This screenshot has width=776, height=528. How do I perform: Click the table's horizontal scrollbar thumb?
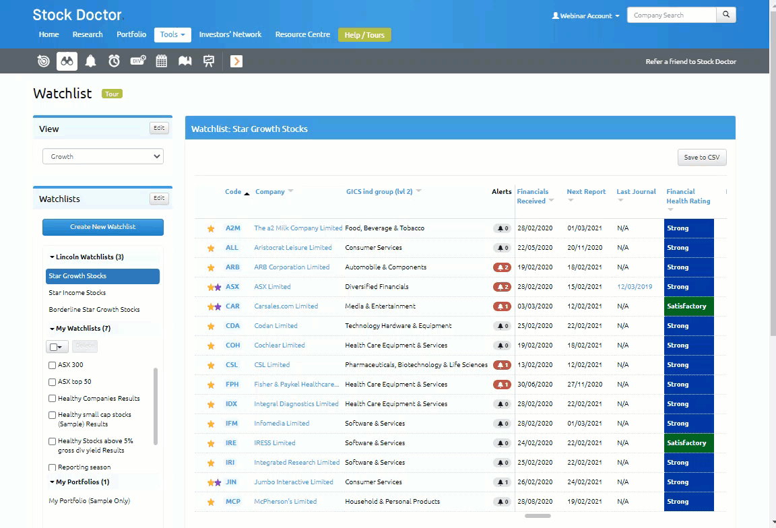click(x=538, y=516)
